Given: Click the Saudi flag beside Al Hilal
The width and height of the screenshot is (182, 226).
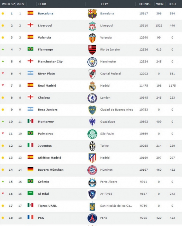Looking at the screenshot, I should click(x=30, y=193).
